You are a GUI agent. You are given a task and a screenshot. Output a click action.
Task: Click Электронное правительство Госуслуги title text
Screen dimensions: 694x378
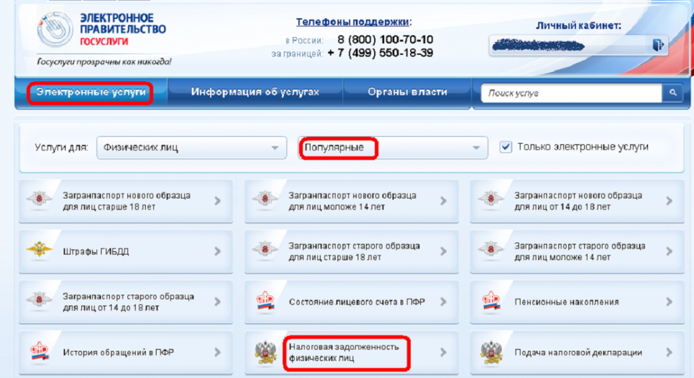point(123,30)
